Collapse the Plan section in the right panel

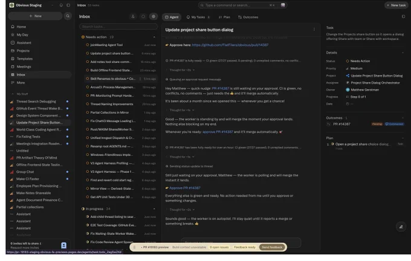coord(403,138)
